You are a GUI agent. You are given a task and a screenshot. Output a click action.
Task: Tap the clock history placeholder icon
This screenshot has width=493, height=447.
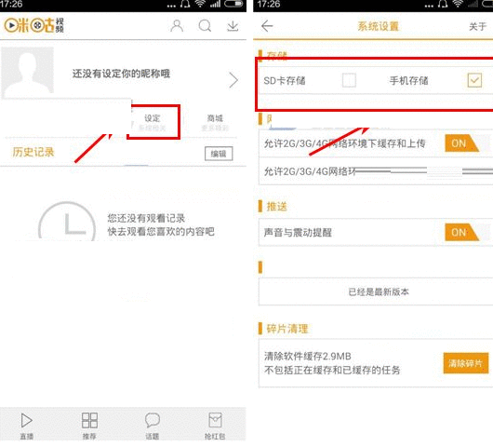(x=67, y=222)
